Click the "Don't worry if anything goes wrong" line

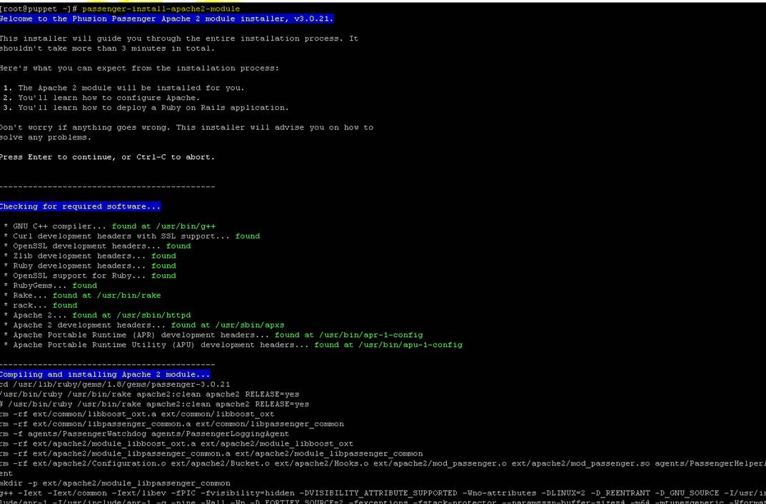[x=186, y=128]
